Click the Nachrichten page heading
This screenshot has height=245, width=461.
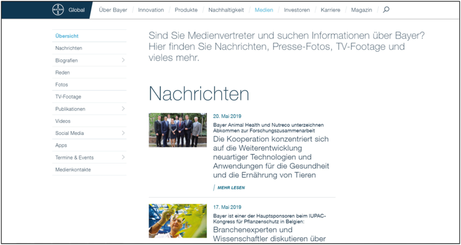tap(198, 94)
